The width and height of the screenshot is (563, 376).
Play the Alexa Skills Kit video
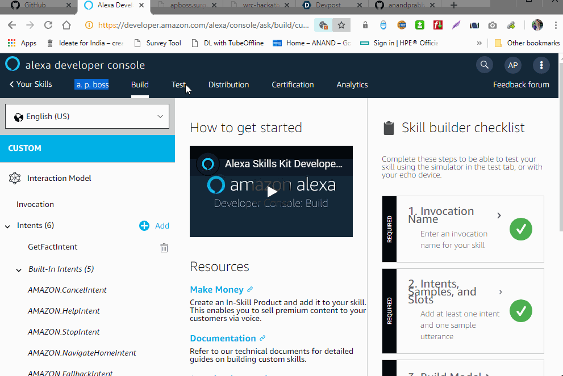pyautogui.click(x=272, y=192)
